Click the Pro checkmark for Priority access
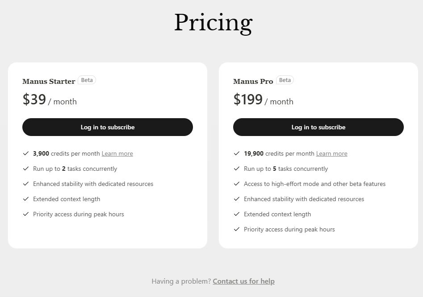423x297 pixels. tap(237, 229)
